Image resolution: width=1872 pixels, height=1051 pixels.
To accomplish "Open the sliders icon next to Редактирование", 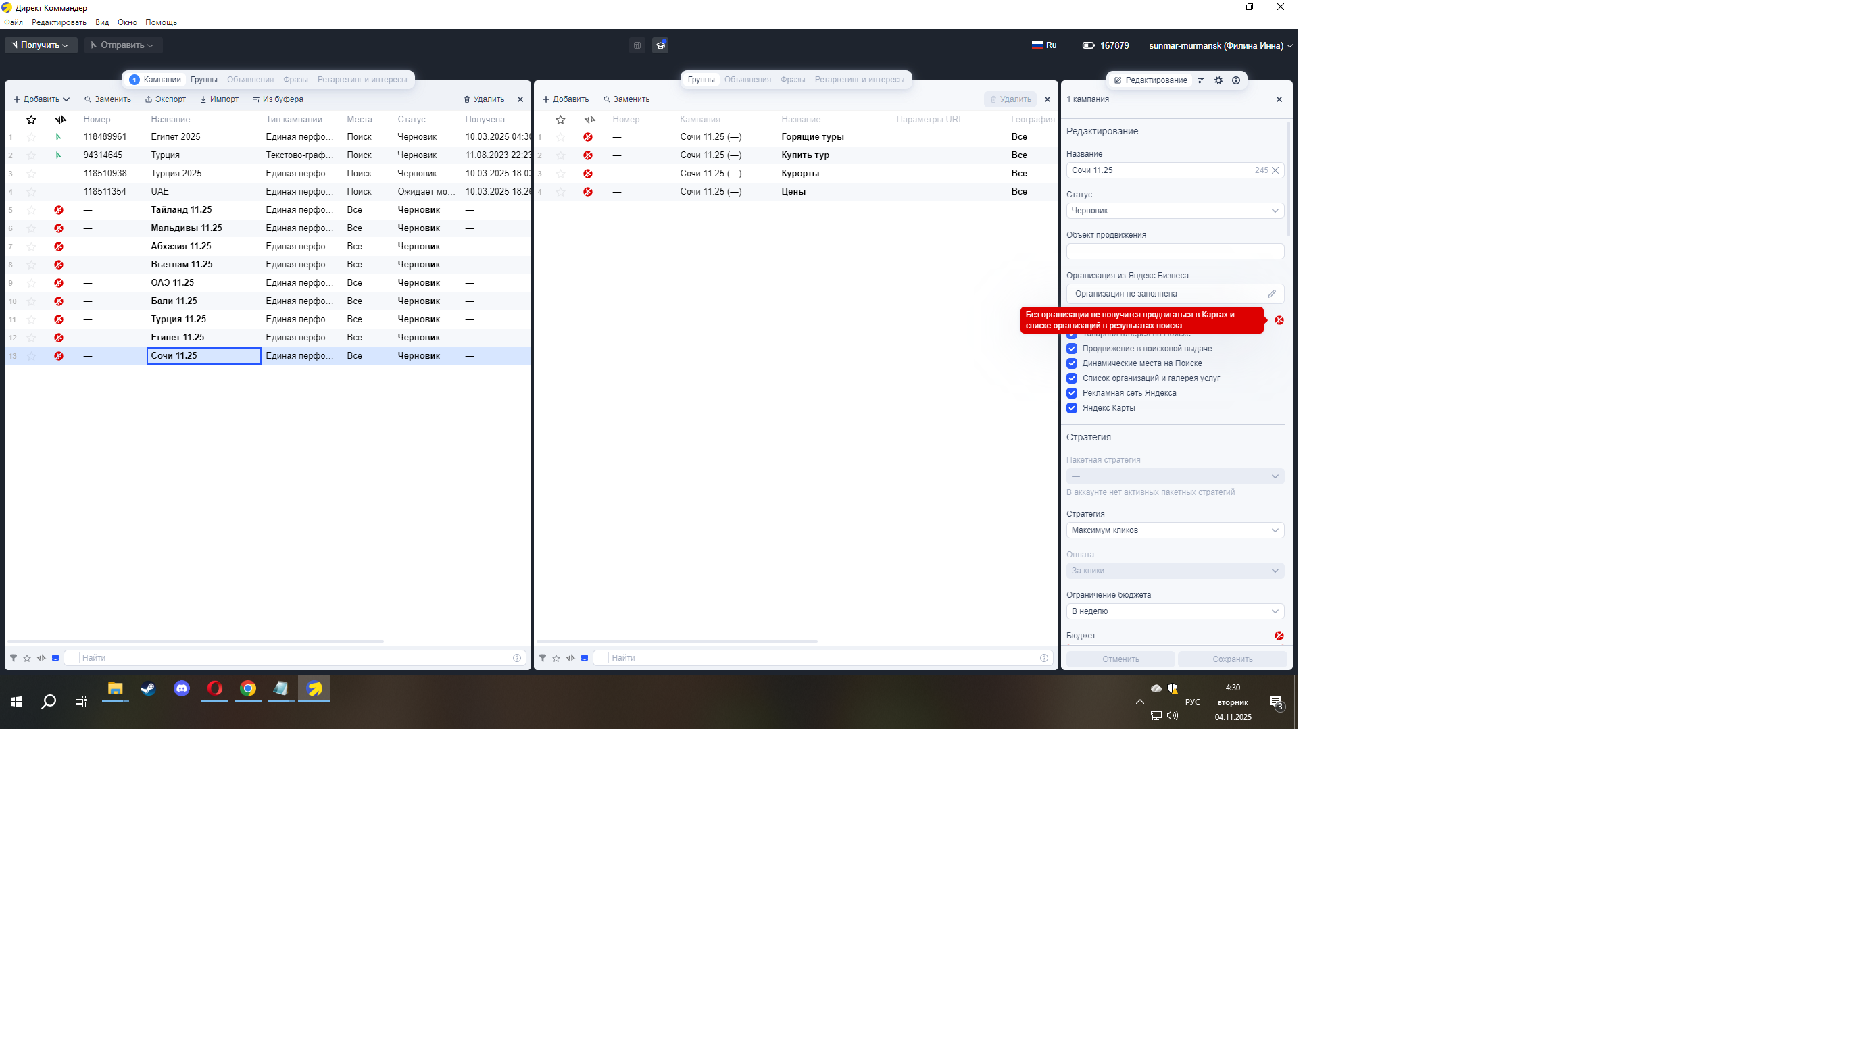I will click(1200, 80).
